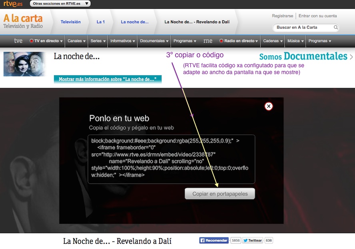Select the tve channel logo in navigation bar
The image size is (355, 249).
point(18,40)
